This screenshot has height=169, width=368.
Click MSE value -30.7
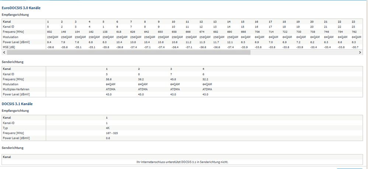(x=355, y=47)
